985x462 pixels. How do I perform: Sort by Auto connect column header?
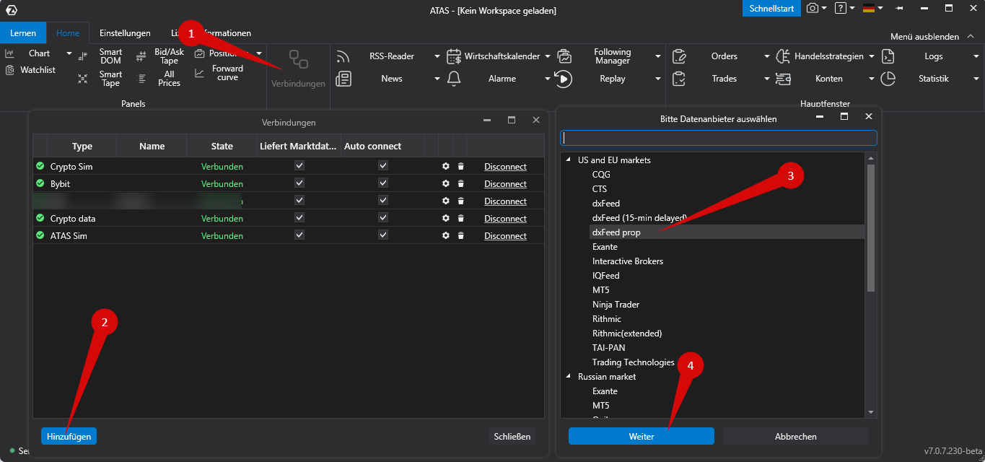pos(382,146)
